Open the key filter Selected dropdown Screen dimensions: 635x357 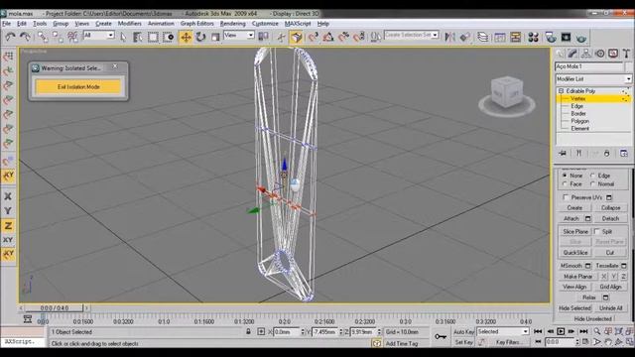point(503,331)
